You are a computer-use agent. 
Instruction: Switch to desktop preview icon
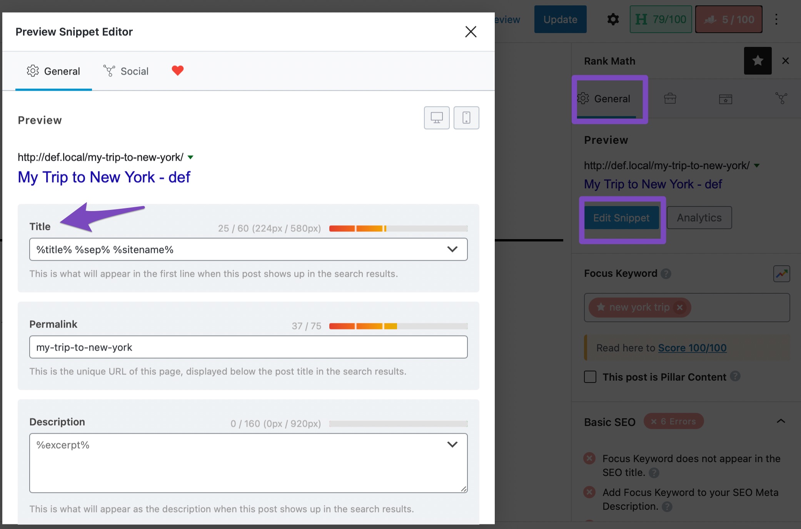click(x=437, y=118)
